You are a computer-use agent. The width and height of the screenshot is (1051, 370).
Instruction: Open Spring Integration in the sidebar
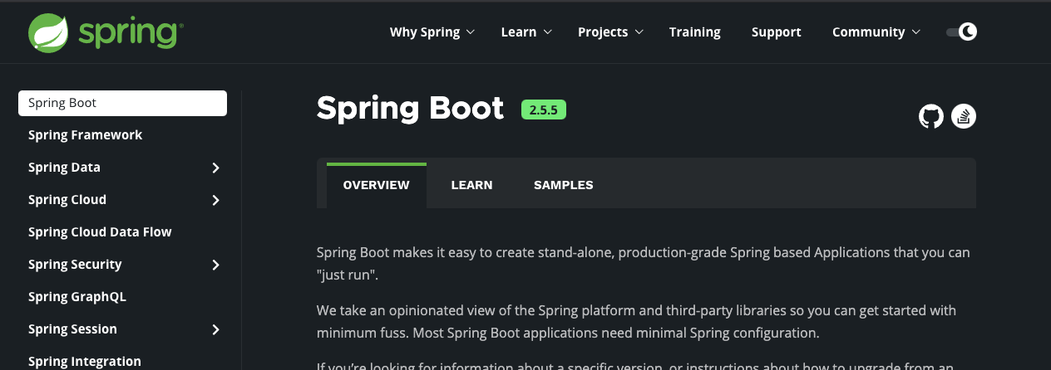85,362
